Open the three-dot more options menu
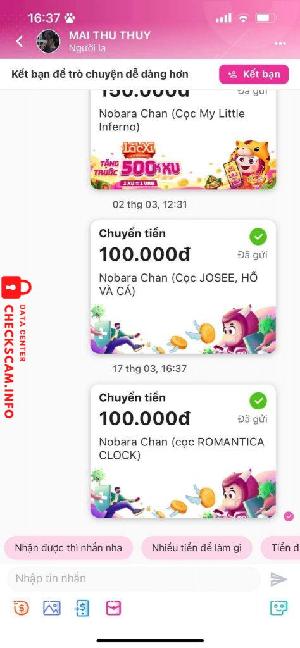300x648 pixels. [280, 44]
